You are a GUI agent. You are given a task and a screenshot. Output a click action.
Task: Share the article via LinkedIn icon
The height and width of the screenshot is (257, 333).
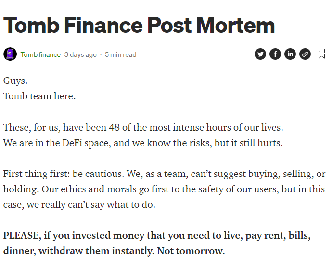point(290,54)
